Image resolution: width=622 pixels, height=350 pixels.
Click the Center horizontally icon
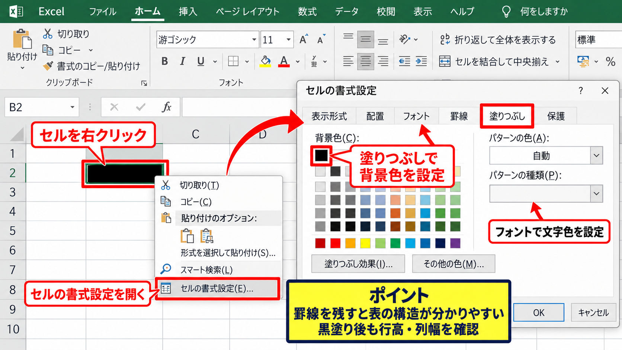365,61
